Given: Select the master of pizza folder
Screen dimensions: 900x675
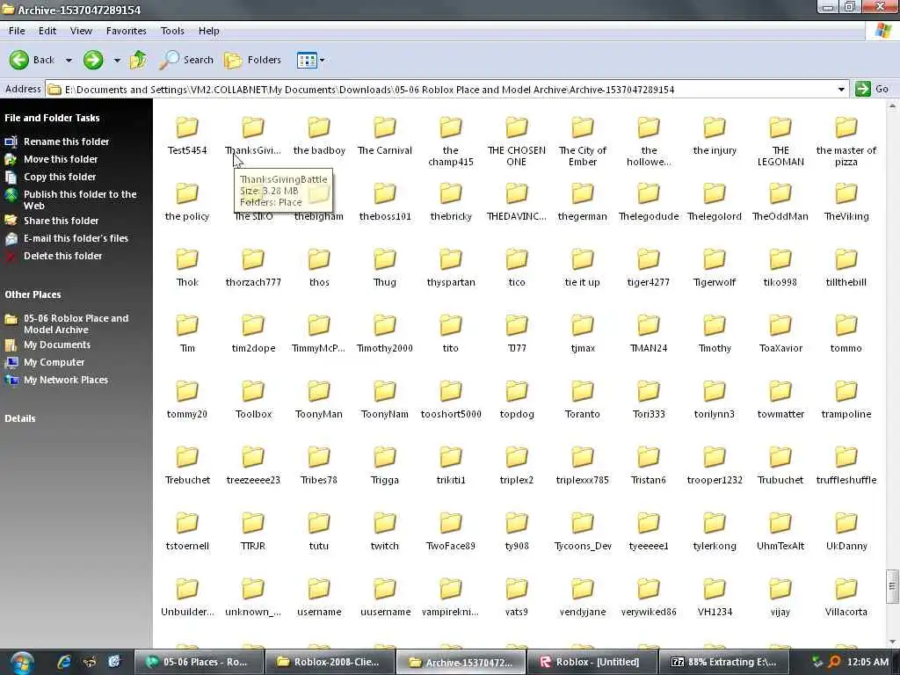Looking at the screenshot, I should tap(846, 127).
